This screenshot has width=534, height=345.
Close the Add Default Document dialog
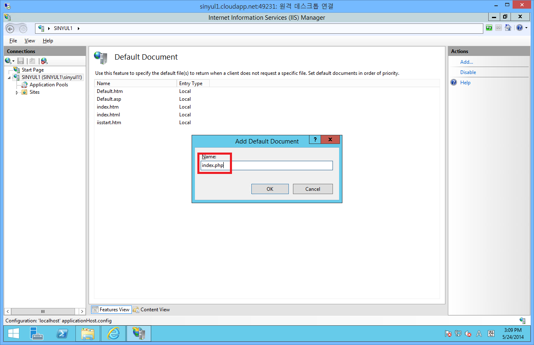pyautogui.click(x=330, y=139)
